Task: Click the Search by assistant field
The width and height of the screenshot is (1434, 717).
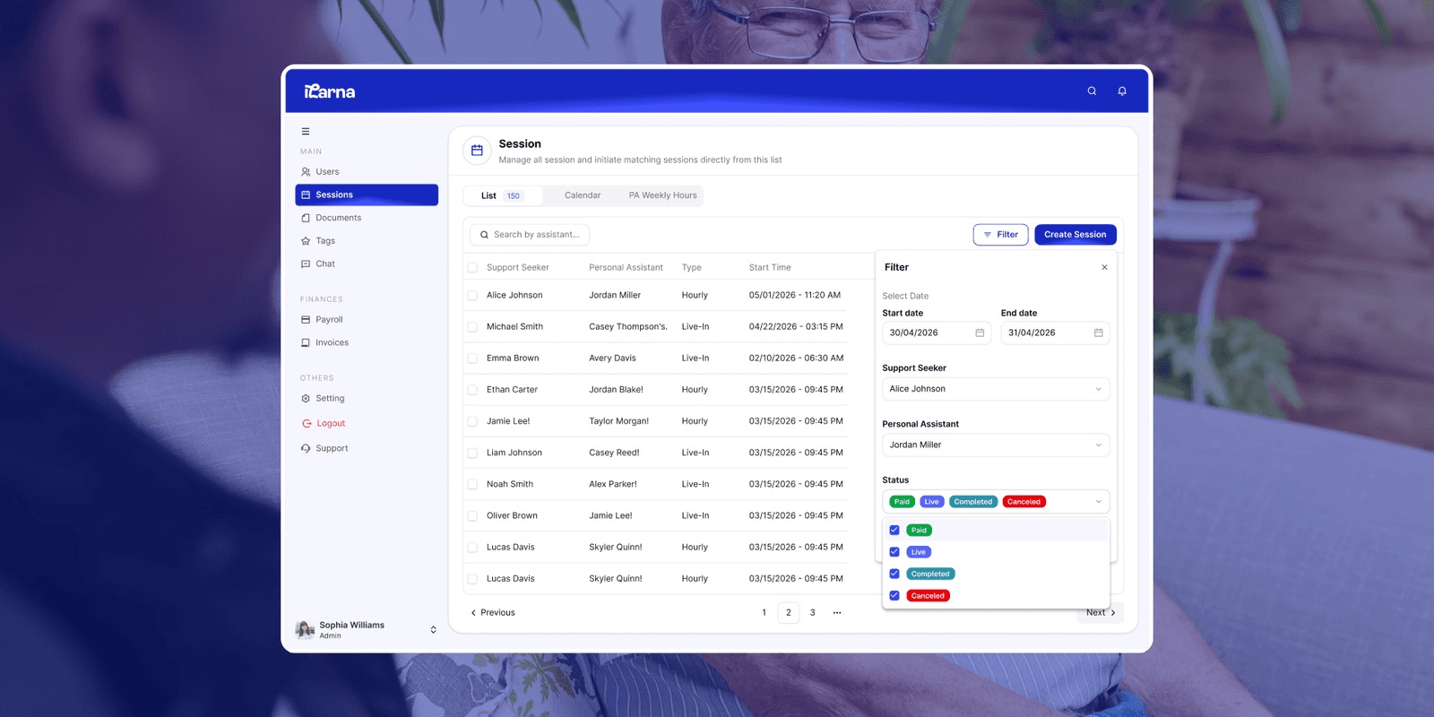Action: click(x=530, y=235)
